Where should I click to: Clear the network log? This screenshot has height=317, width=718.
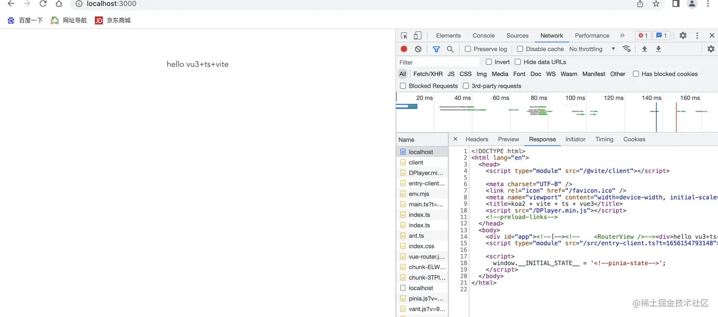pos(418,49)
